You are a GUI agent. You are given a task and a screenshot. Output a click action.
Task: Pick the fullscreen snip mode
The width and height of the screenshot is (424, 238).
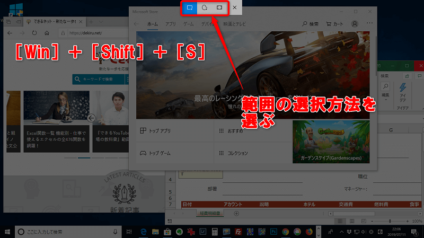(x=219, y=8)
